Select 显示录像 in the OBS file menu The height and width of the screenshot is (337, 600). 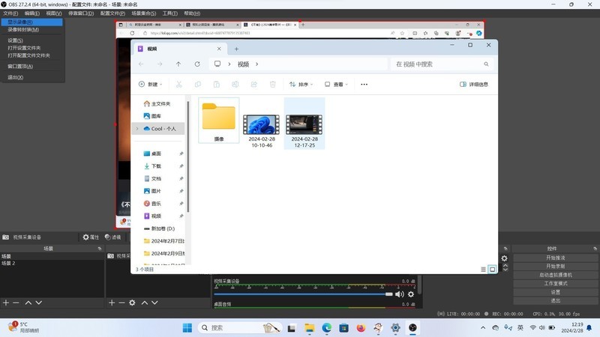click(x=31, y=22)
